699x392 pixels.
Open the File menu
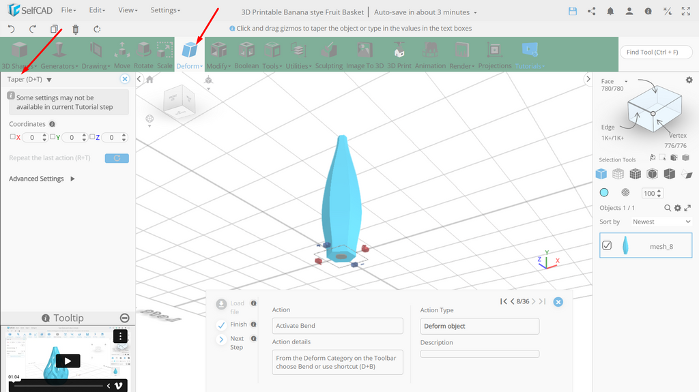click(68, 10)
